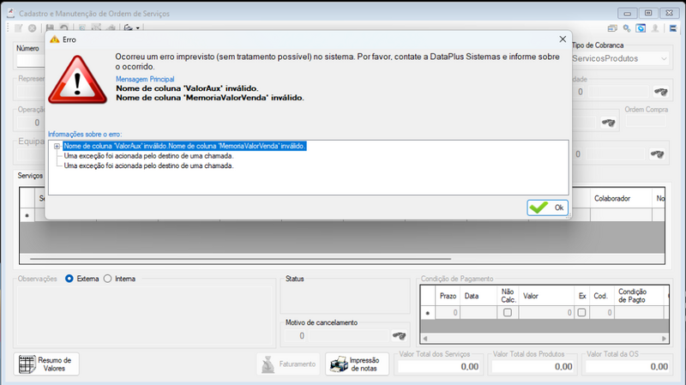Screen dimensions: 686x385
Task: Click the Serviços grid horizontal scrollbar
Action: [241, 259]
